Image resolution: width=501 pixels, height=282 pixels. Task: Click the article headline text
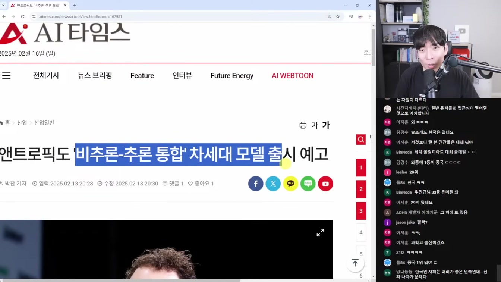point(164,154)
